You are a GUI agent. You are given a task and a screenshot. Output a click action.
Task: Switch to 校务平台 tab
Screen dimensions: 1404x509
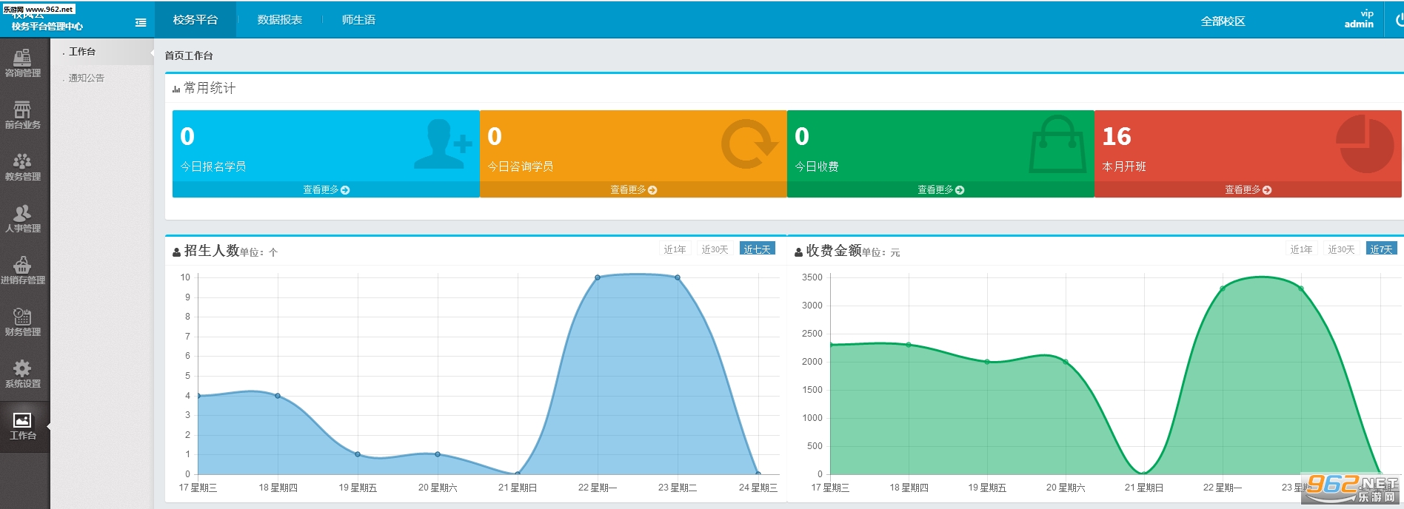[x=195, y=20]
